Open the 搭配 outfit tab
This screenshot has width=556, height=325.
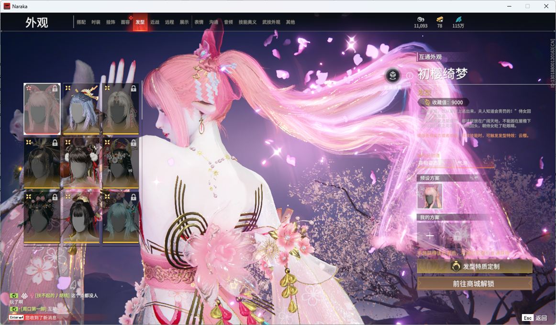click(x=81, y=22)
